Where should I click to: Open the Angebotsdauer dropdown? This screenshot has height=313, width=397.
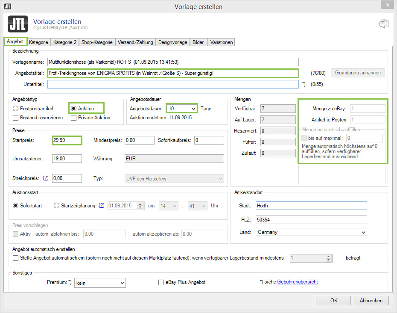pyautogui.click(x=182, y=109)
